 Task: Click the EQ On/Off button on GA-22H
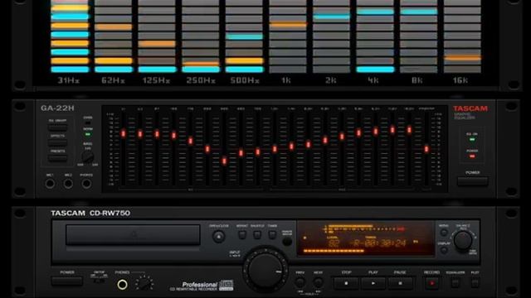57,127
